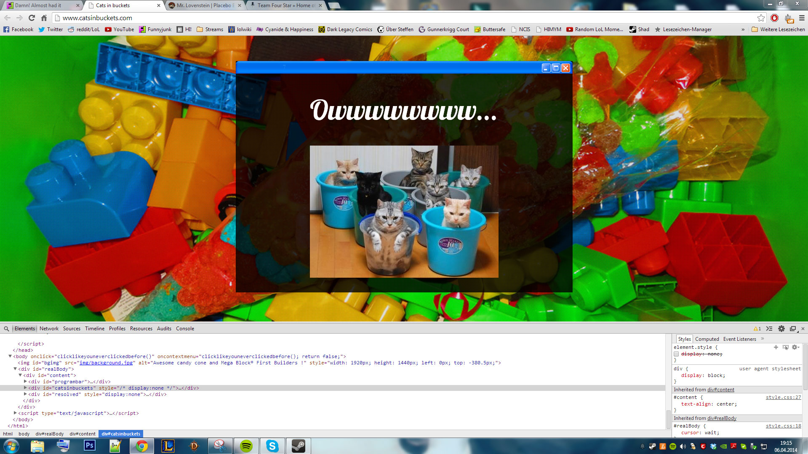The height and width of the screenshot is (454, 808).
Task: Show the console drawer via prompt icon
Action: click(x=769, y=329)
